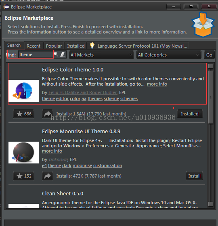Image resolution: width=218 pixels, height=226 pixels.
Task: Click the Moonrise UI Theme logo thumbnail
Action: (24, 153)
